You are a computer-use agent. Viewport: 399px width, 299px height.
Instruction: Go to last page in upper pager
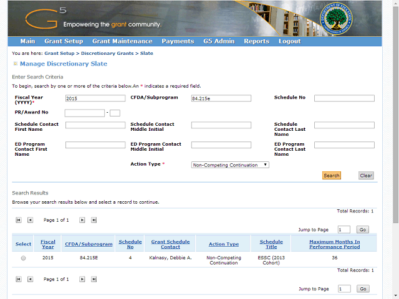(x=94, y=220)
